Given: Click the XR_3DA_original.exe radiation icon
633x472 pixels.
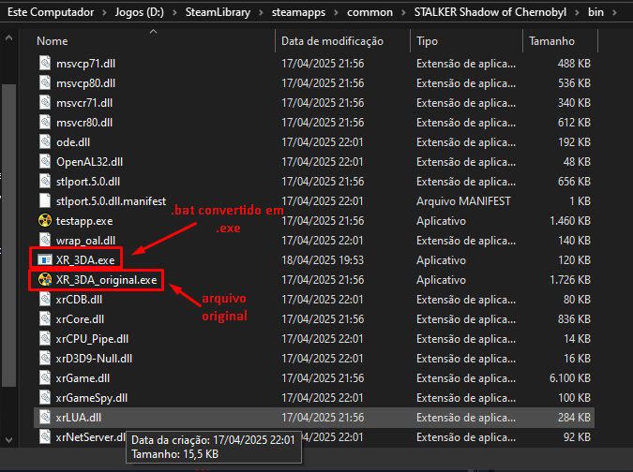Looking at the screenshot, I should (x=45, y=279).
